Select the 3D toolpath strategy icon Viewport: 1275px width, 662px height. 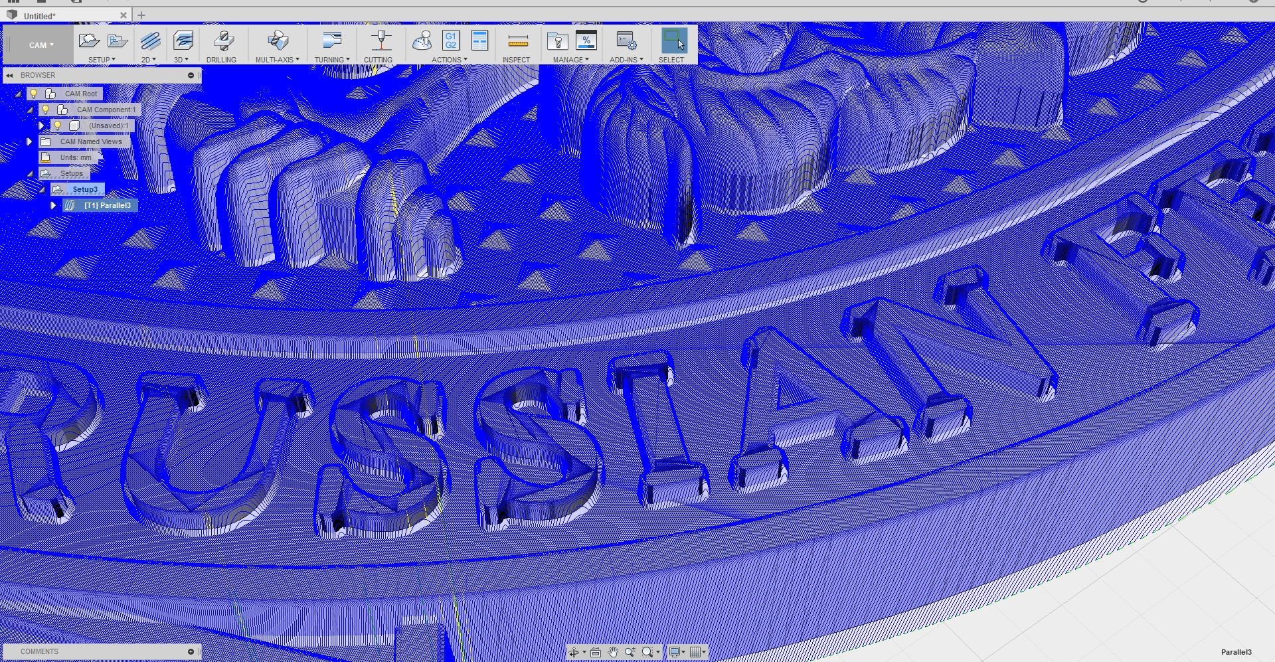pyautogui.click(x=183, y=41)
